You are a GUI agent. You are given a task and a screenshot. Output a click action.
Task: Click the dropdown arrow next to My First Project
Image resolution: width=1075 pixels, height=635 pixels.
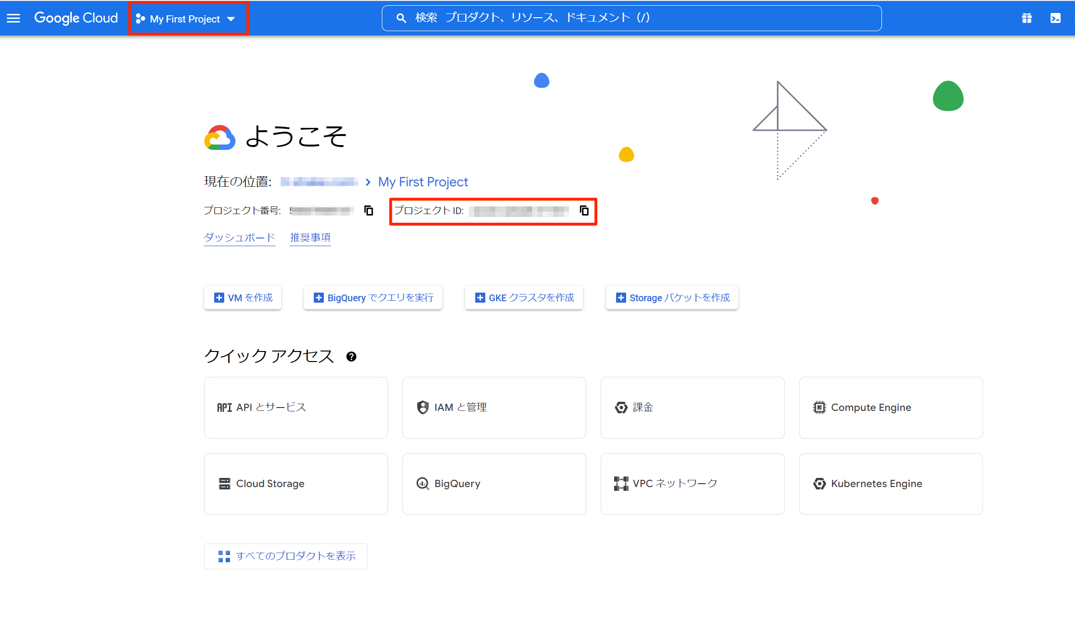tap(231, 19)
